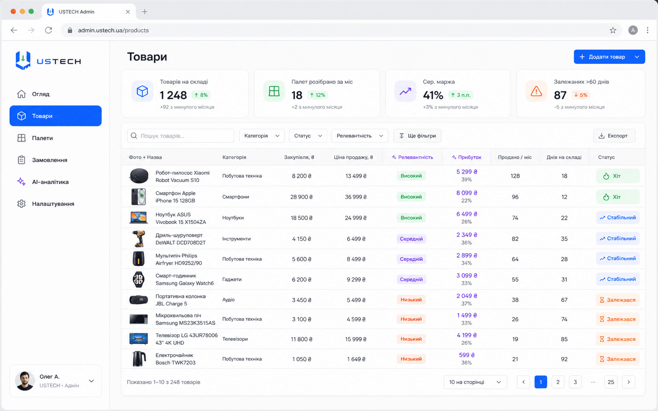Open the Статус filter dropdown
This screenshot has width=658, height=411.
point(308,135)
